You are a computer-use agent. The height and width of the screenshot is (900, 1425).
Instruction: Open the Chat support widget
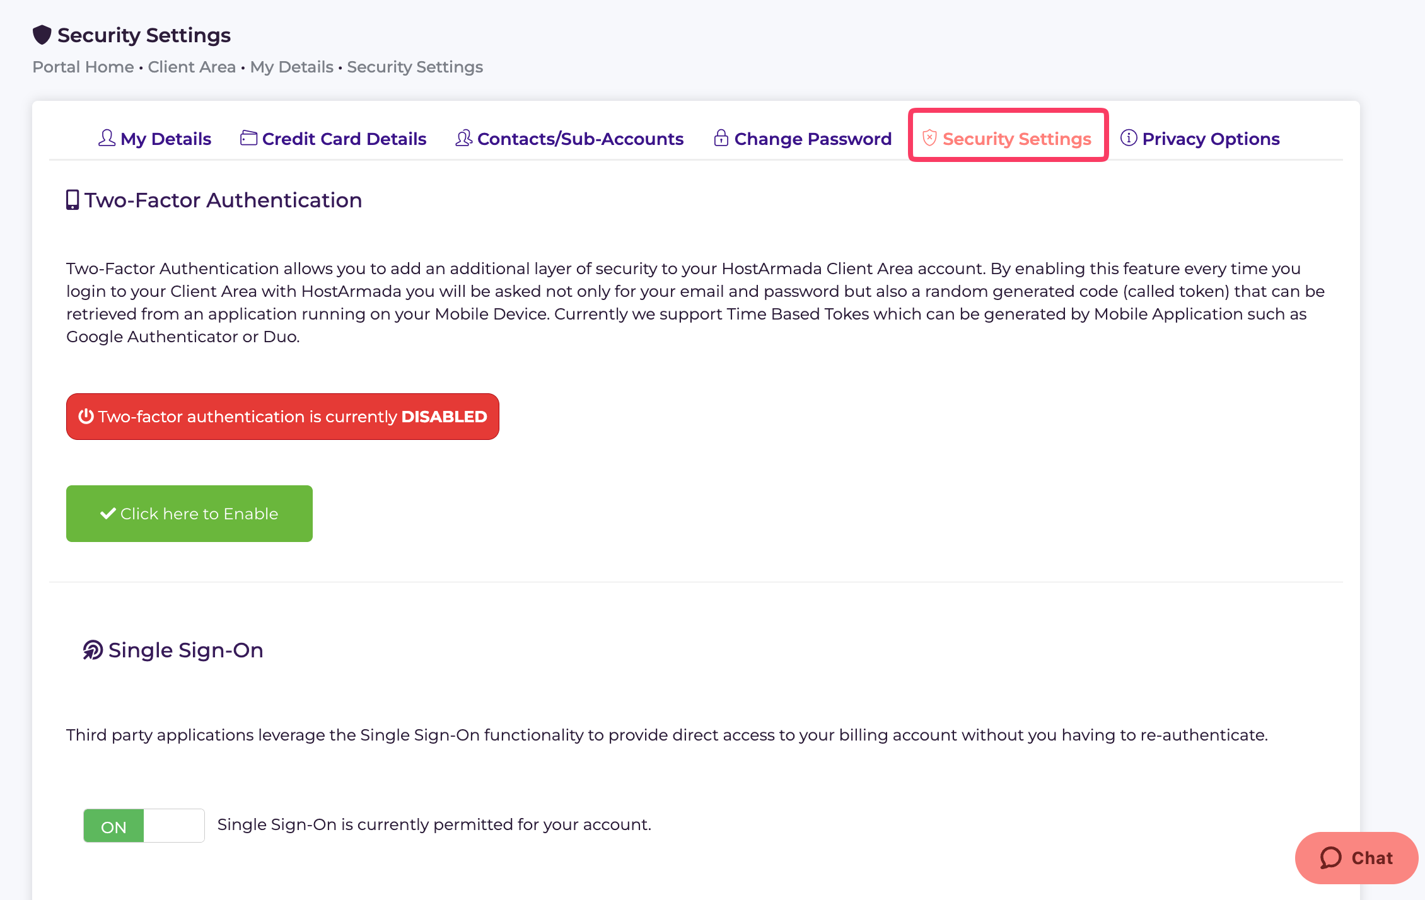click(1356, 858)
